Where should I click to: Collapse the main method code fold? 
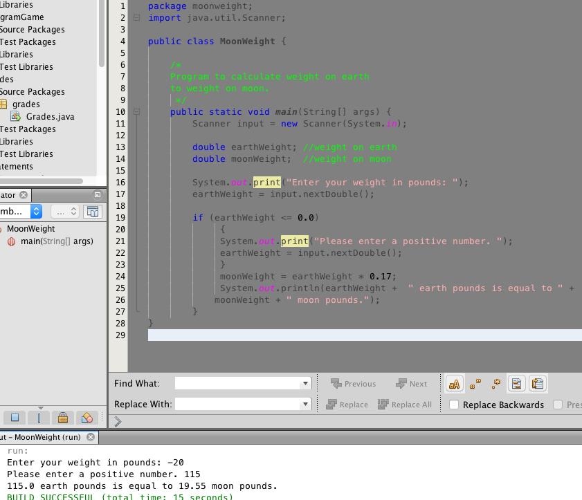(137, 111)
